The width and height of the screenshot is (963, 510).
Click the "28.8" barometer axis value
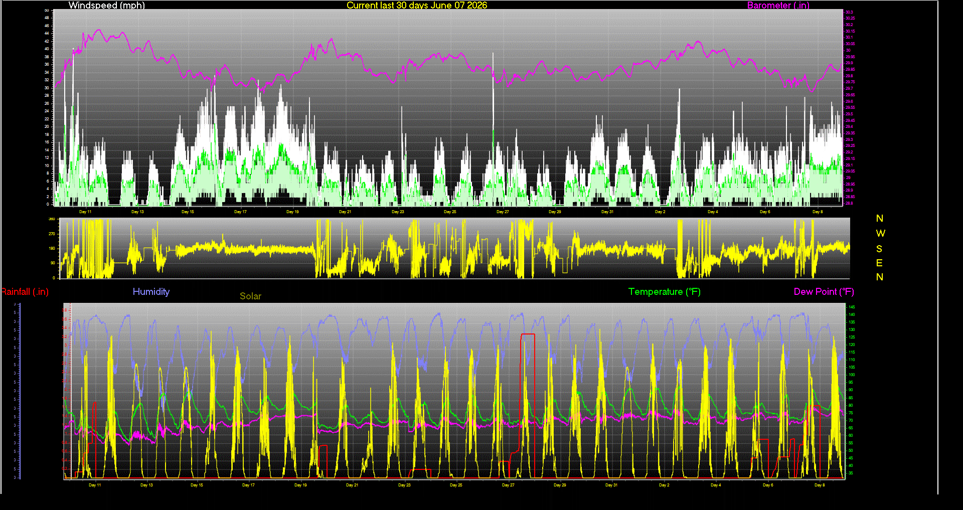click(849, 204)
